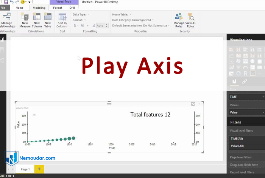265x178 pixels.
Task: Click Save icon in quick access toolbar
Action: [6, 2]
